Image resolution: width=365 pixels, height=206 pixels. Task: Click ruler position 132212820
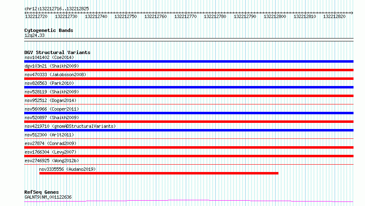[x=335, y=16]
